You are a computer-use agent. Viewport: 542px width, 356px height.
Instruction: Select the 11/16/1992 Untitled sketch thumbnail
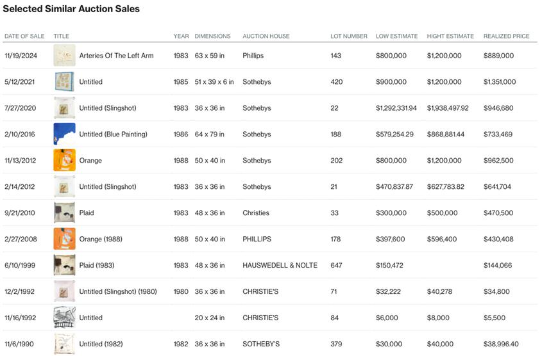click(x=64, y=318)
